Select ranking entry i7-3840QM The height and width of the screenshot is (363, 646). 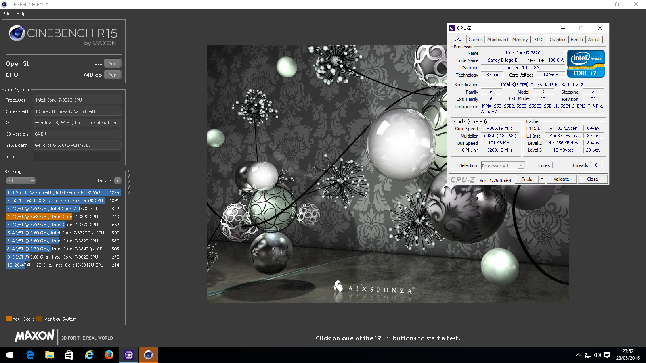pos(63,249)
